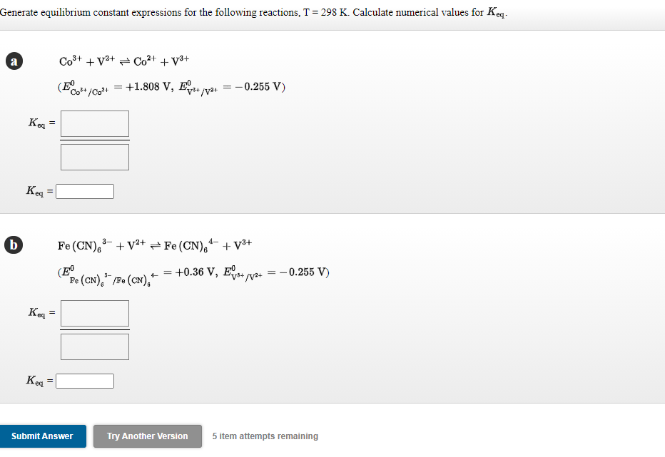Click the denominator box for part a Keq expression
This screenshot has height=457, width=665.
[x=94, y=156]
